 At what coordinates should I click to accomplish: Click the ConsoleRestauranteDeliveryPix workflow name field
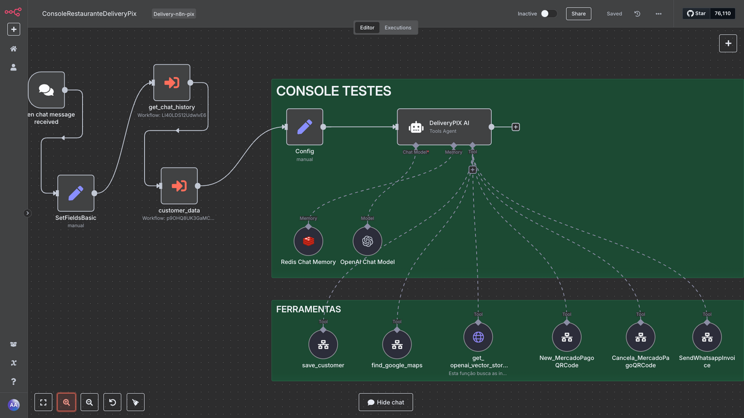89,14
